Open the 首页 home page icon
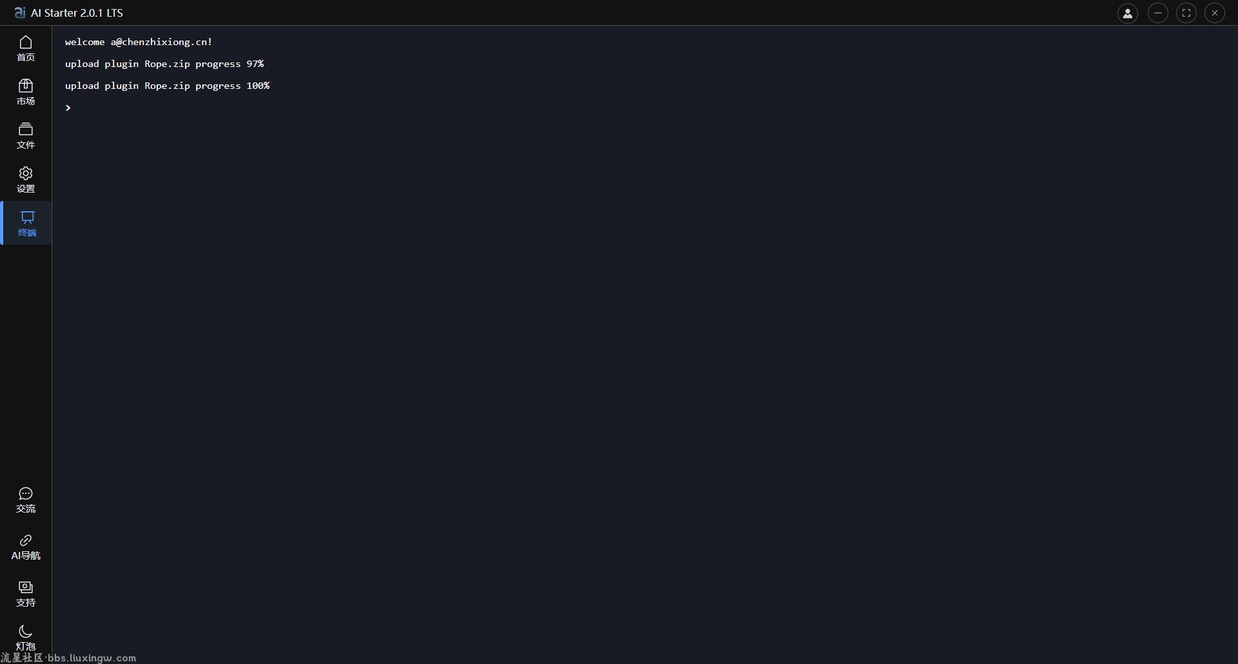This screenshot has width=1238, height=664. click(x=26, y=48)
